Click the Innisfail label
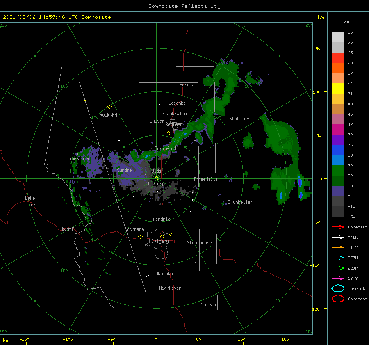Viewport: 369px width, 345px height. pos(166,149)
